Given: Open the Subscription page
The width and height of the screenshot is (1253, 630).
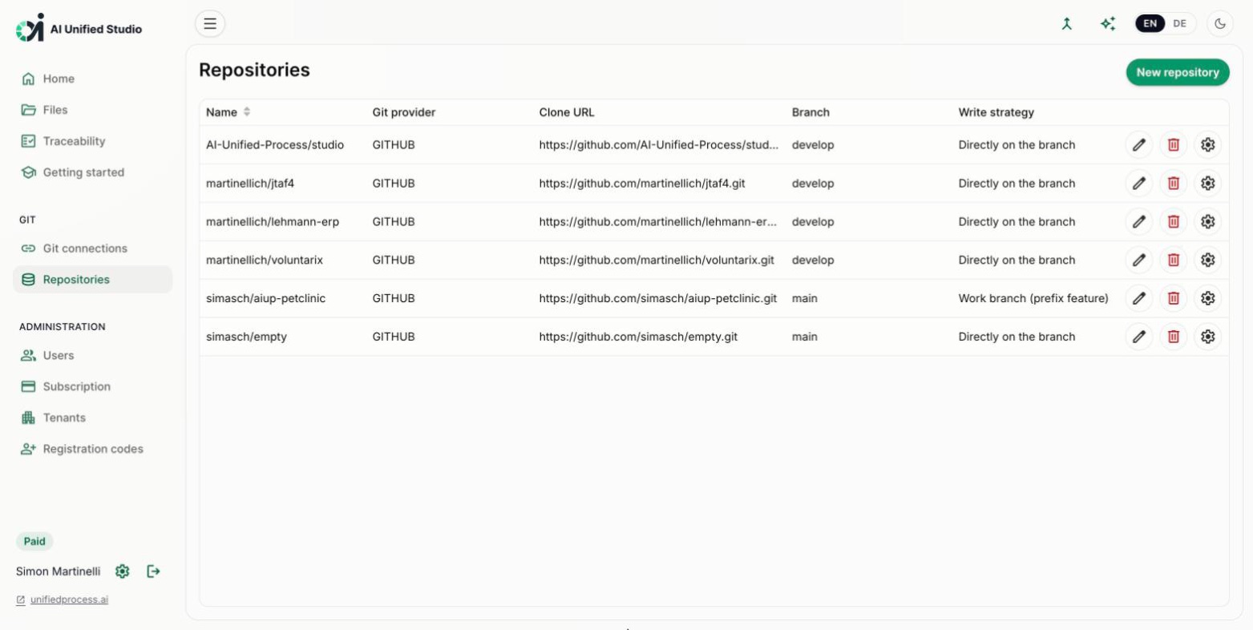Looking at the screenshot, I should coord(92,386).
